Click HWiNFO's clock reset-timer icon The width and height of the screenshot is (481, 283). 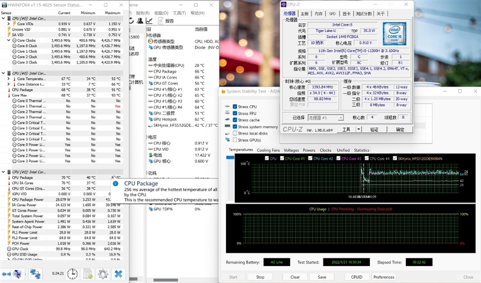(72, 274)
